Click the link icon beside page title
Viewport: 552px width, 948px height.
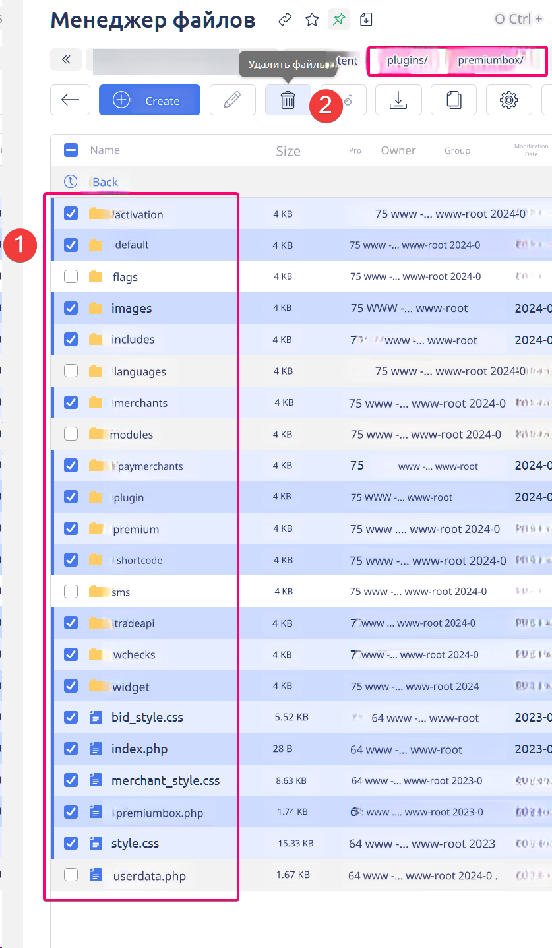pyautogui.click(x=285, y=20)
